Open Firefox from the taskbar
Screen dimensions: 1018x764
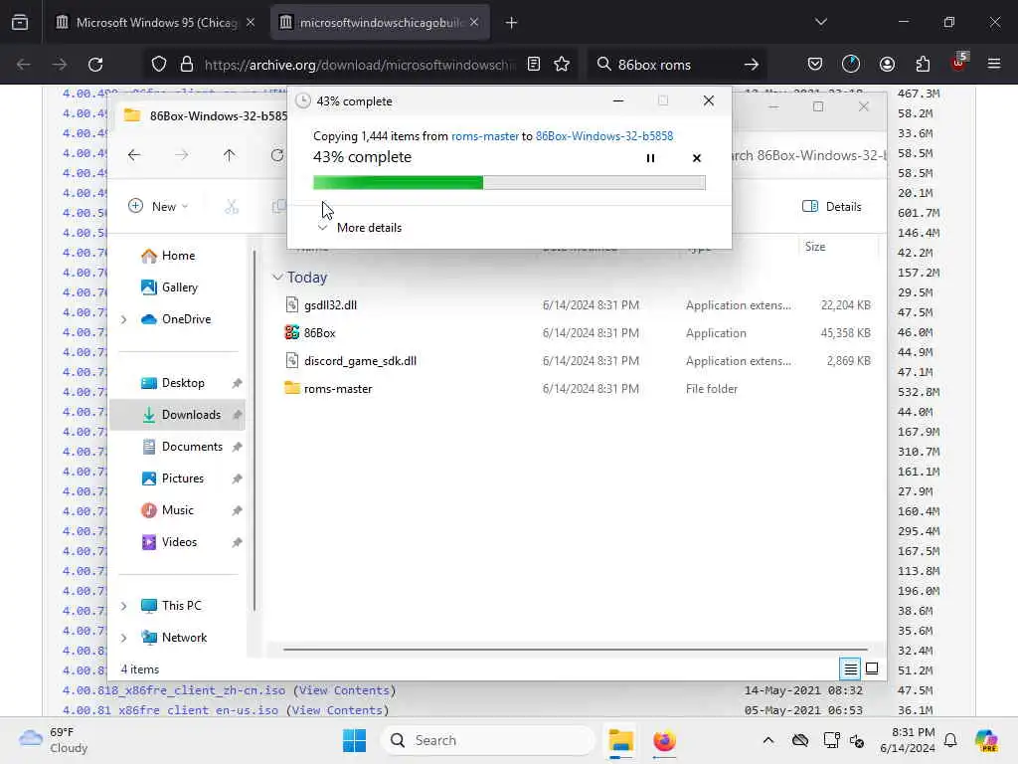(x=664, y=740)
